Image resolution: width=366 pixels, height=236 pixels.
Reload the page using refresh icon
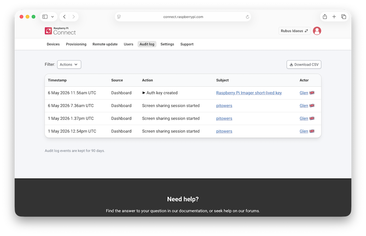pos(247,17)
